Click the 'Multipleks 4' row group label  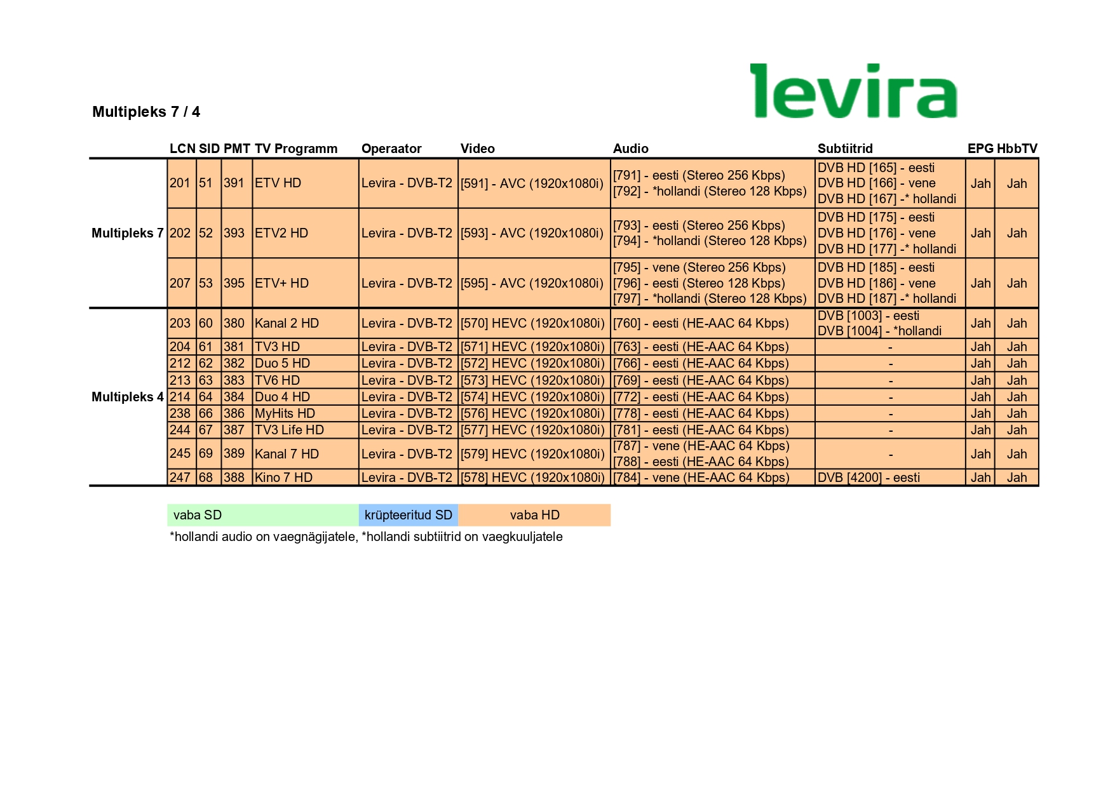click(128, 397)
